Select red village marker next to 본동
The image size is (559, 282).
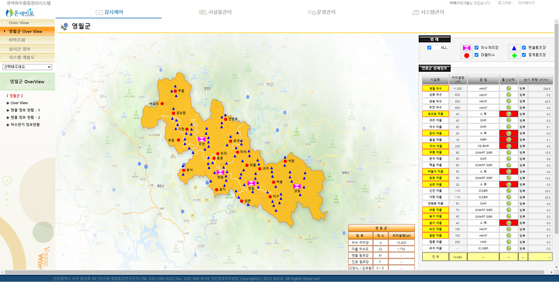point(178,140)
